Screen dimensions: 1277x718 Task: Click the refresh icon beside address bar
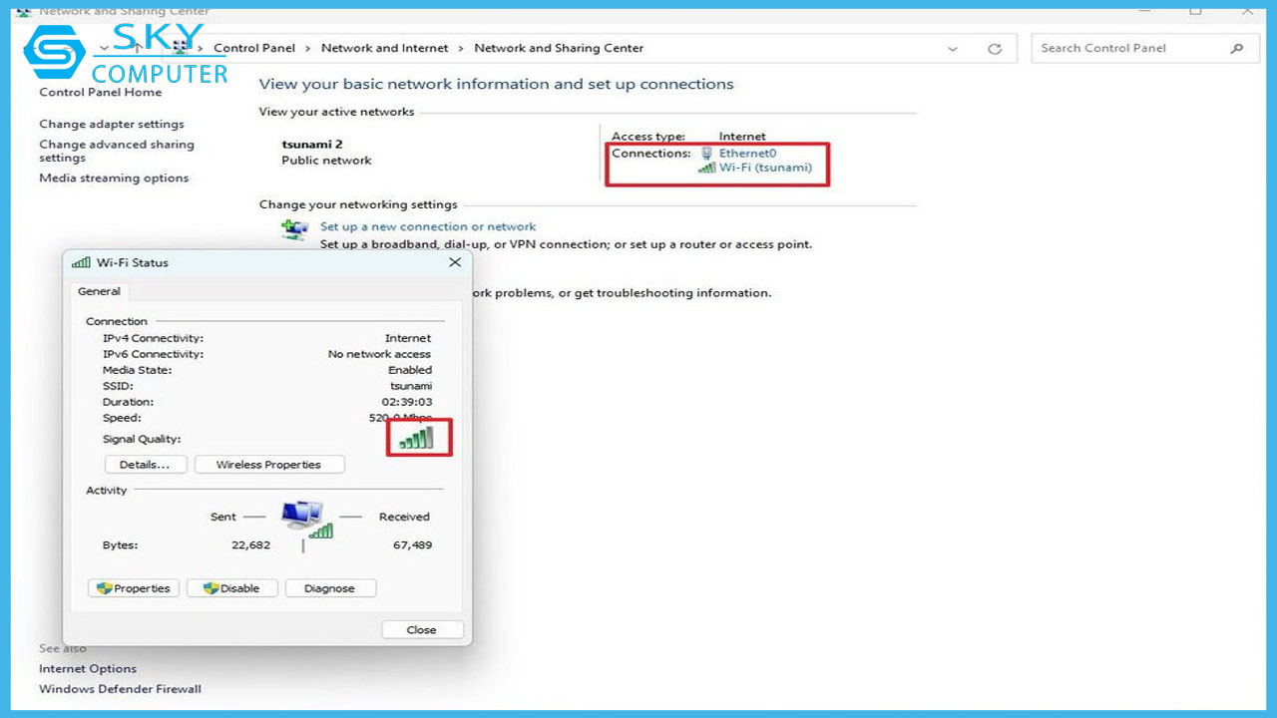click(x=994, y=49)
